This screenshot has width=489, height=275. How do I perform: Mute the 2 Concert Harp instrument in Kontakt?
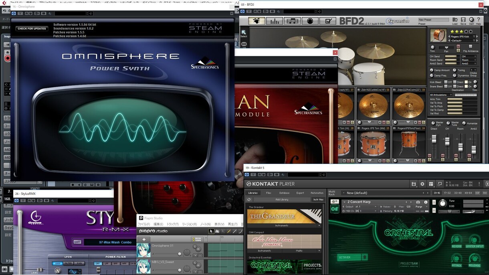coord(434,211)
